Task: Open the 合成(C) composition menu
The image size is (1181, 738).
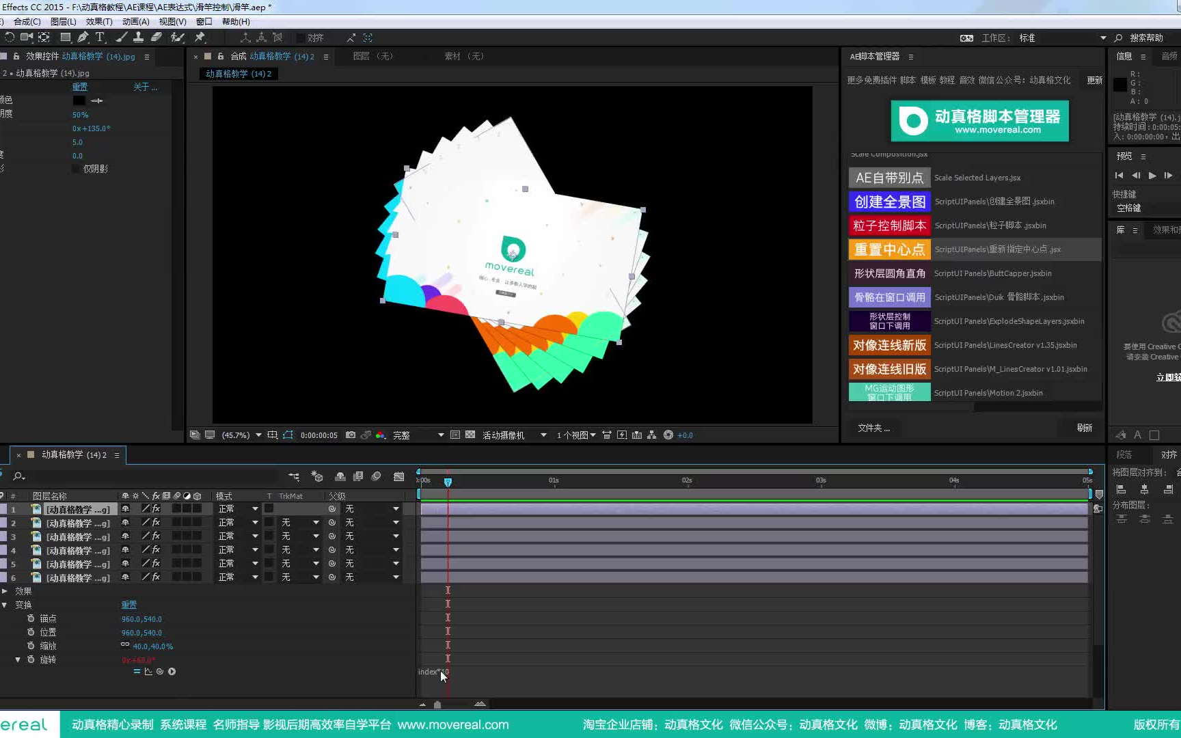Action: (x=27, y=22)
